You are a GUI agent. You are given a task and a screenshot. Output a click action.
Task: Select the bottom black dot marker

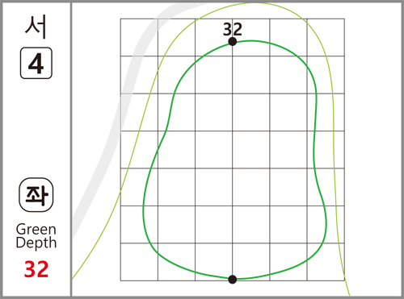233,280
